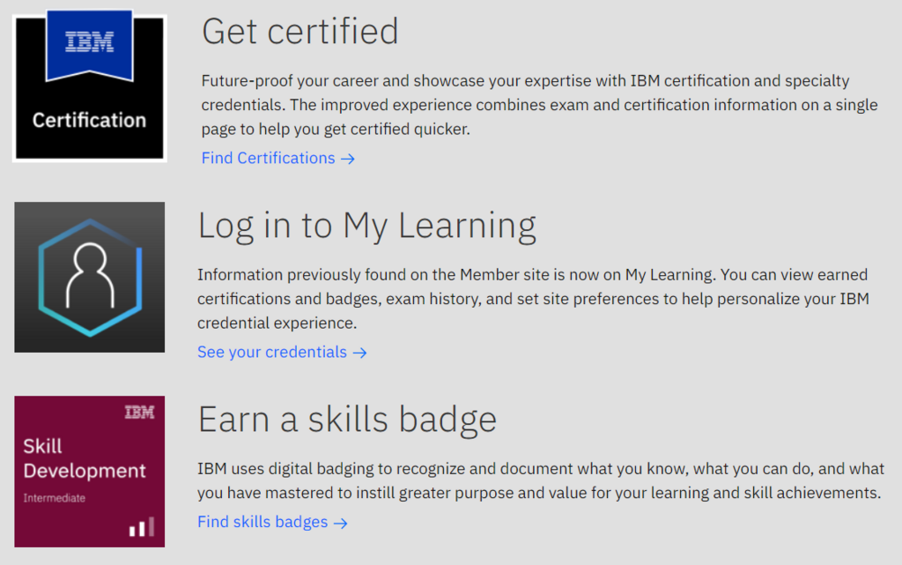Click the IBM logo on the blue certification ribbon
This screenshot has height=565, width=902.
click(89, 42)
